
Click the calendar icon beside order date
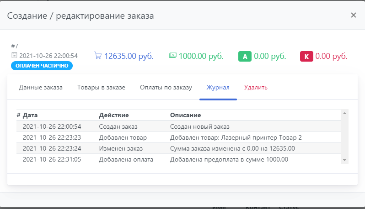(14, 56)
